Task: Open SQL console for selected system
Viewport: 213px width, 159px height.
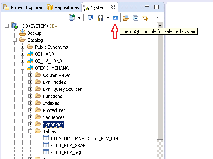Action: coord(116,18)
